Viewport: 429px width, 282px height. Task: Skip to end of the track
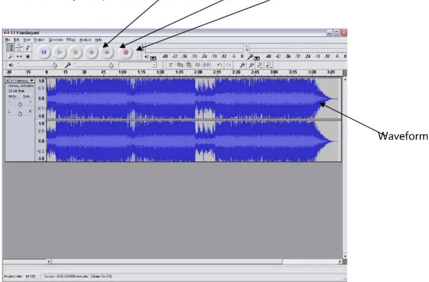[x=107, y=52]
